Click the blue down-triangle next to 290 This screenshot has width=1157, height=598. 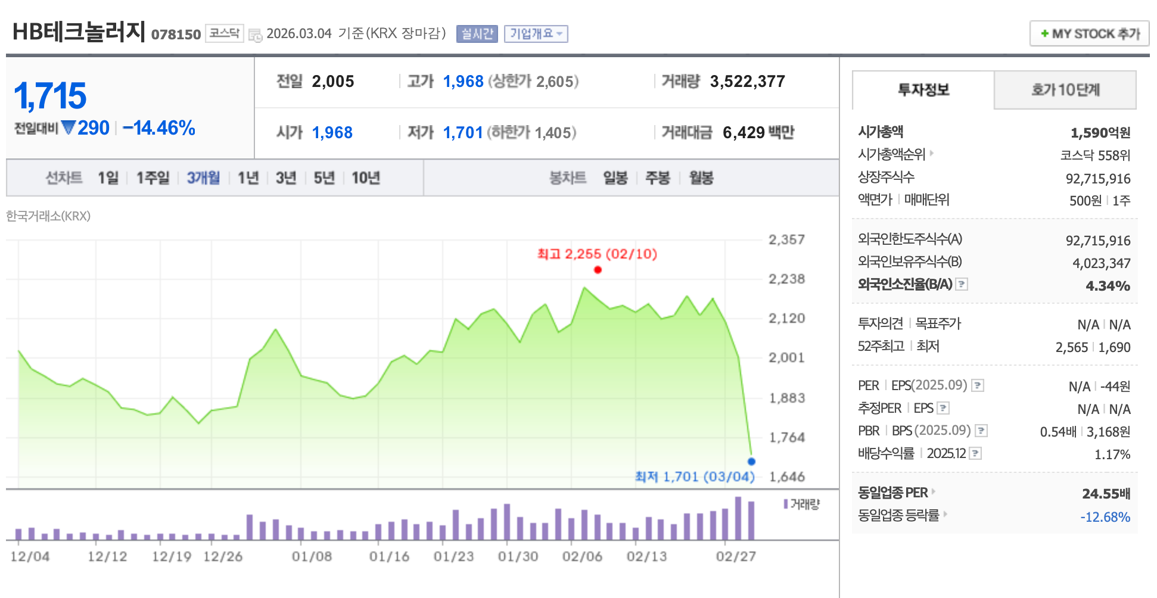[x=69, y=127]
